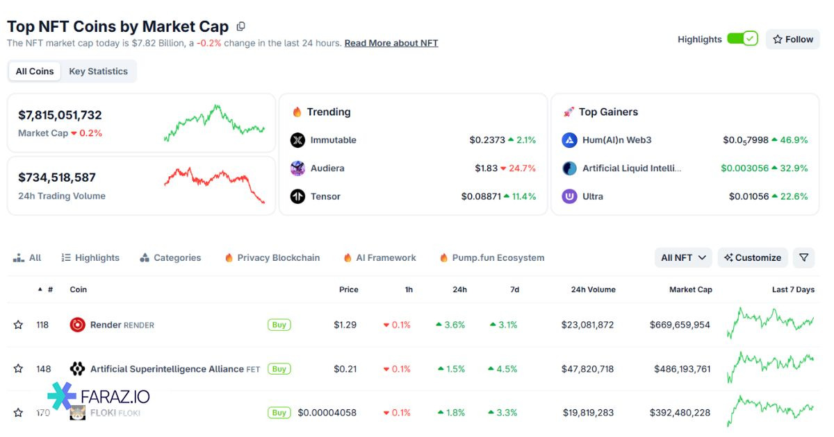Open the All NFT dropdown

tap(683, 257)
